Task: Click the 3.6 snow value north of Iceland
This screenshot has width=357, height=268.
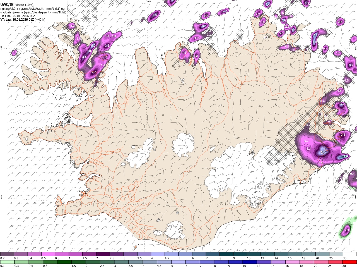Action: 155,15
